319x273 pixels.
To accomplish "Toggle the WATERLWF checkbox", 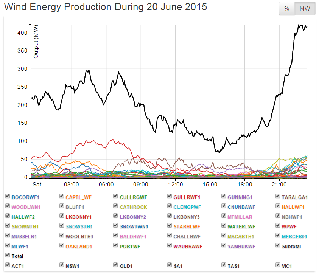I will pos(224,226).
